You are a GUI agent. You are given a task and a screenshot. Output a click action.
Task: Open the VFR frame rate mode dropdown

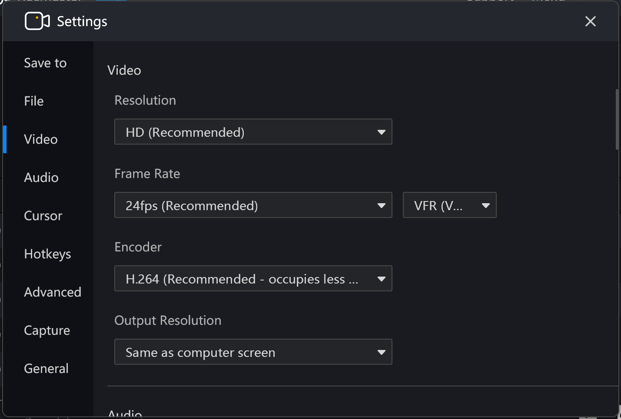coord(450,205)
